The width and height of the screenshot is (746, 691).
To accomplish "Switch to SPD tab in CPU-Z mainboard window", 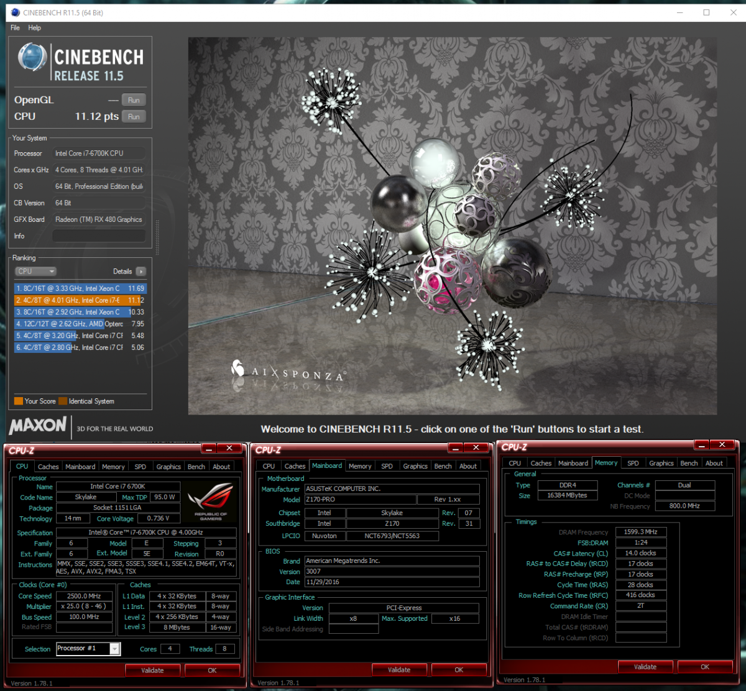I will tap(387, 466).
